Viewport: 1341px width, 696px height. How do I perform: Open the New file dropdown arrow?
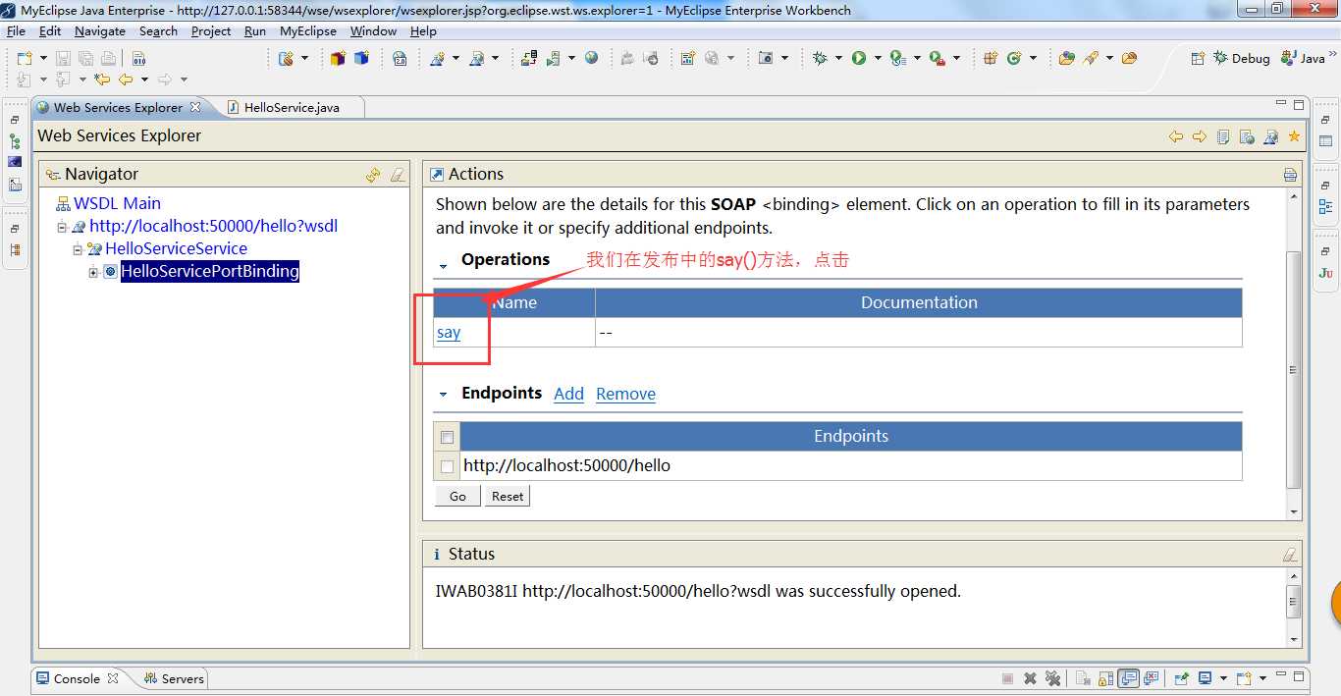tap(42, 59)
